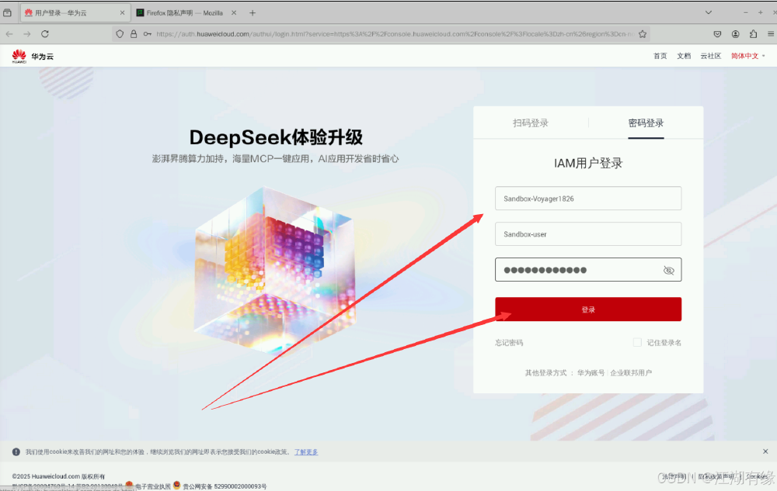Open the Firefox hamburger menu
Image resolution: width=777 pixels, height=491 pixels.
tap(771, 33)
